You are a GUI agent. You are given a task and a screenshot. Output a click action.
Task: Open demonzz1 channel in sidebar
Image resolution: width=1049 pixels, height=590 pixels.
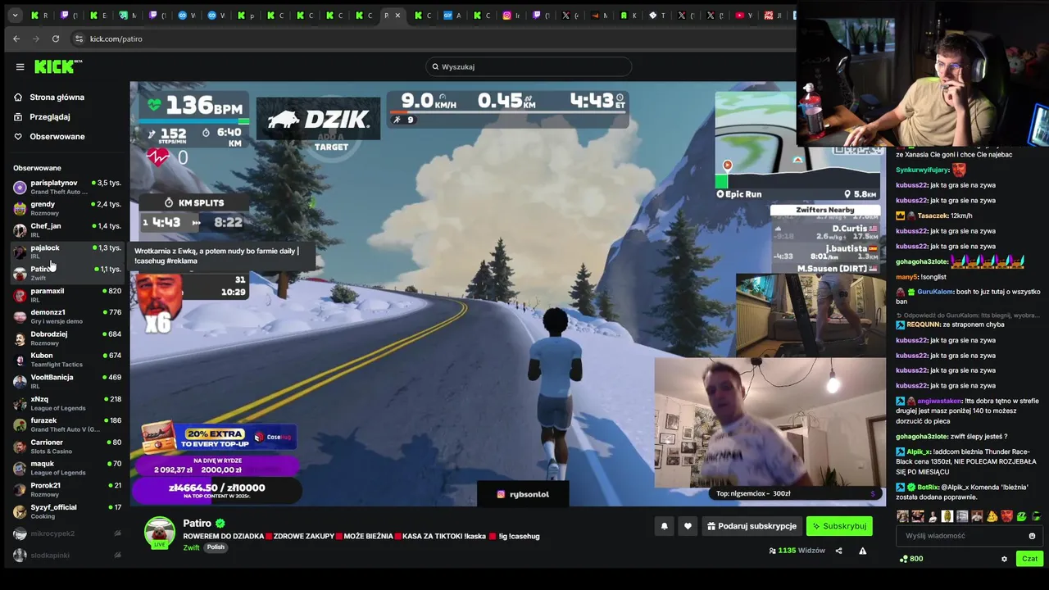tap(66, 316)
